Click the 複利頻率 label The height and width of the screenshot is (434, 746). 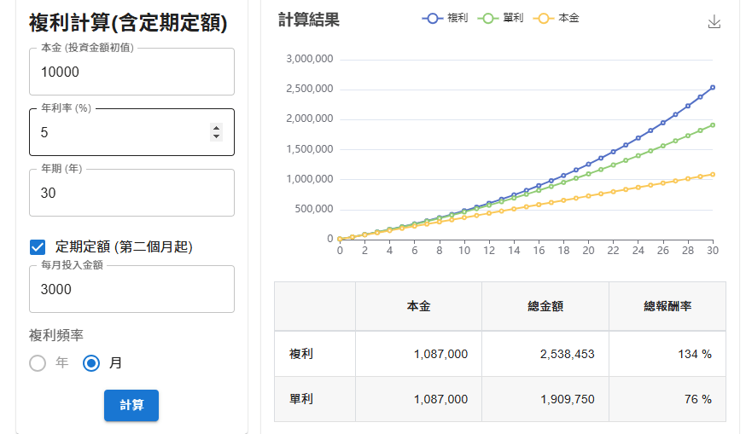[56, 336]
